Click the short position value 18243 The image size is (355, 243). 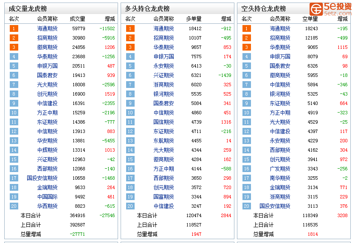point(312,28)
